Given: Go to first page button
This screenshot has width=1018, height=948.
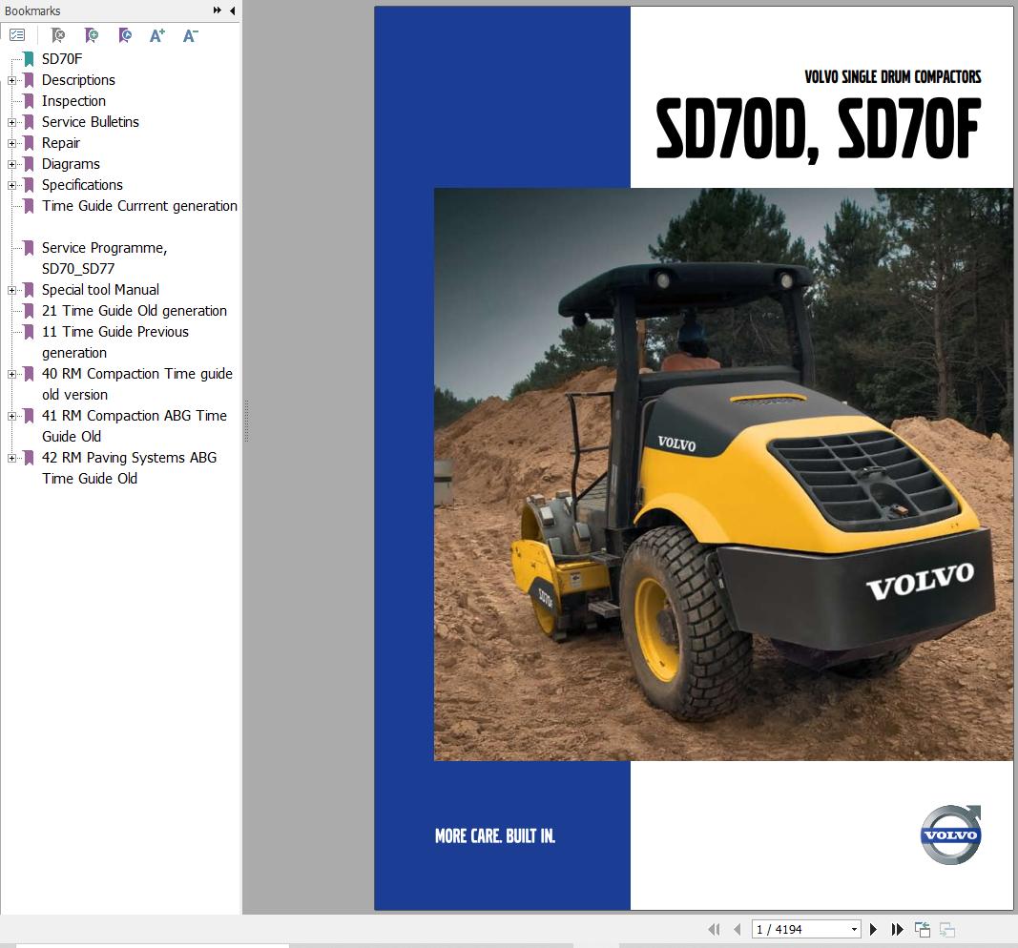Looking at the screenshot, I should [715, 929].
